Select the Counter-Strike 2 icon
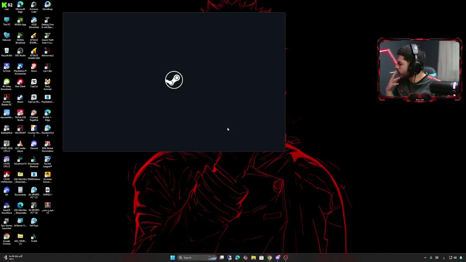 (34, 131)
